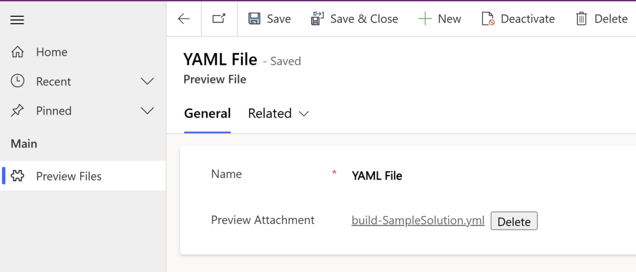The height and width of the screenshot is (272, 636).
Task: Click the Save floppy disk icon
Action: (255, 19)
